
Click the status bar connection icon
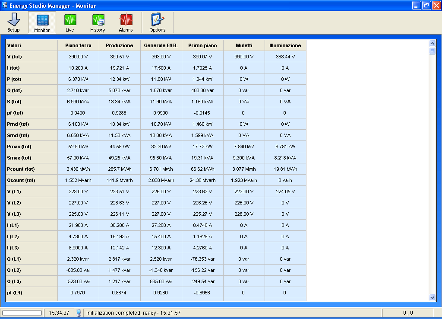click(x=79, y=313)
